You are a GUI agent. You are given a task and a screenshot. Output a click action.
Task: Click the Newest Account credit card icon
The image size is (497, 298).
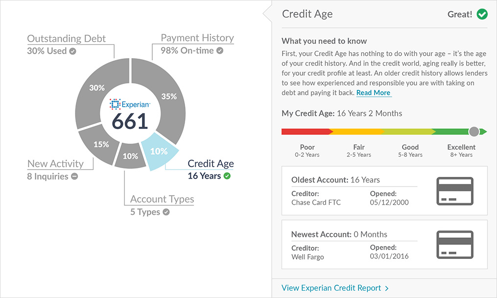[455, 245]
